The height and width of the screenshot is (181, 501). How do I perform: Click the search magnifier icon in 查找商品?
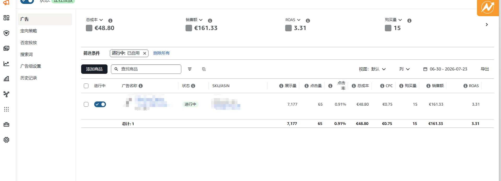click(116, 69)
